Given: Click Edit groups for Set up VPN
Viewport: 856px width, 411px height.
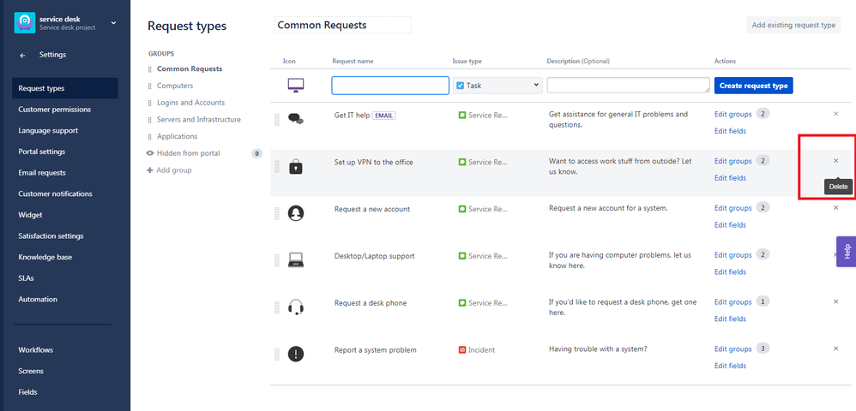Looking at the screenshot, I should [x=733, y=161].
